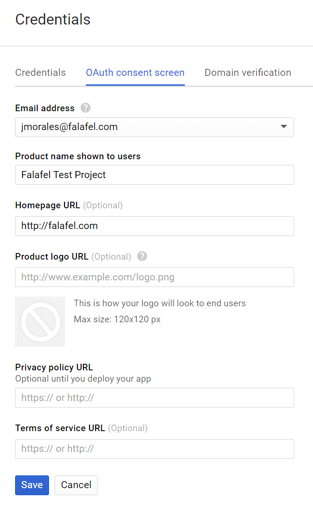Viewport: 313px width, 515px height.
Task: Click the placeholder logo preview image
Action: click(40, 321)
